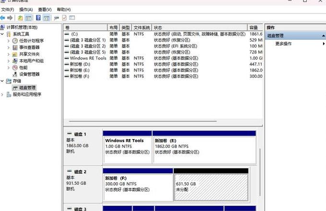The height and width of the screenshot is (211, 326).
Task: Expand the 事件查看器 branch arrow
Action: tap(9, 47)
